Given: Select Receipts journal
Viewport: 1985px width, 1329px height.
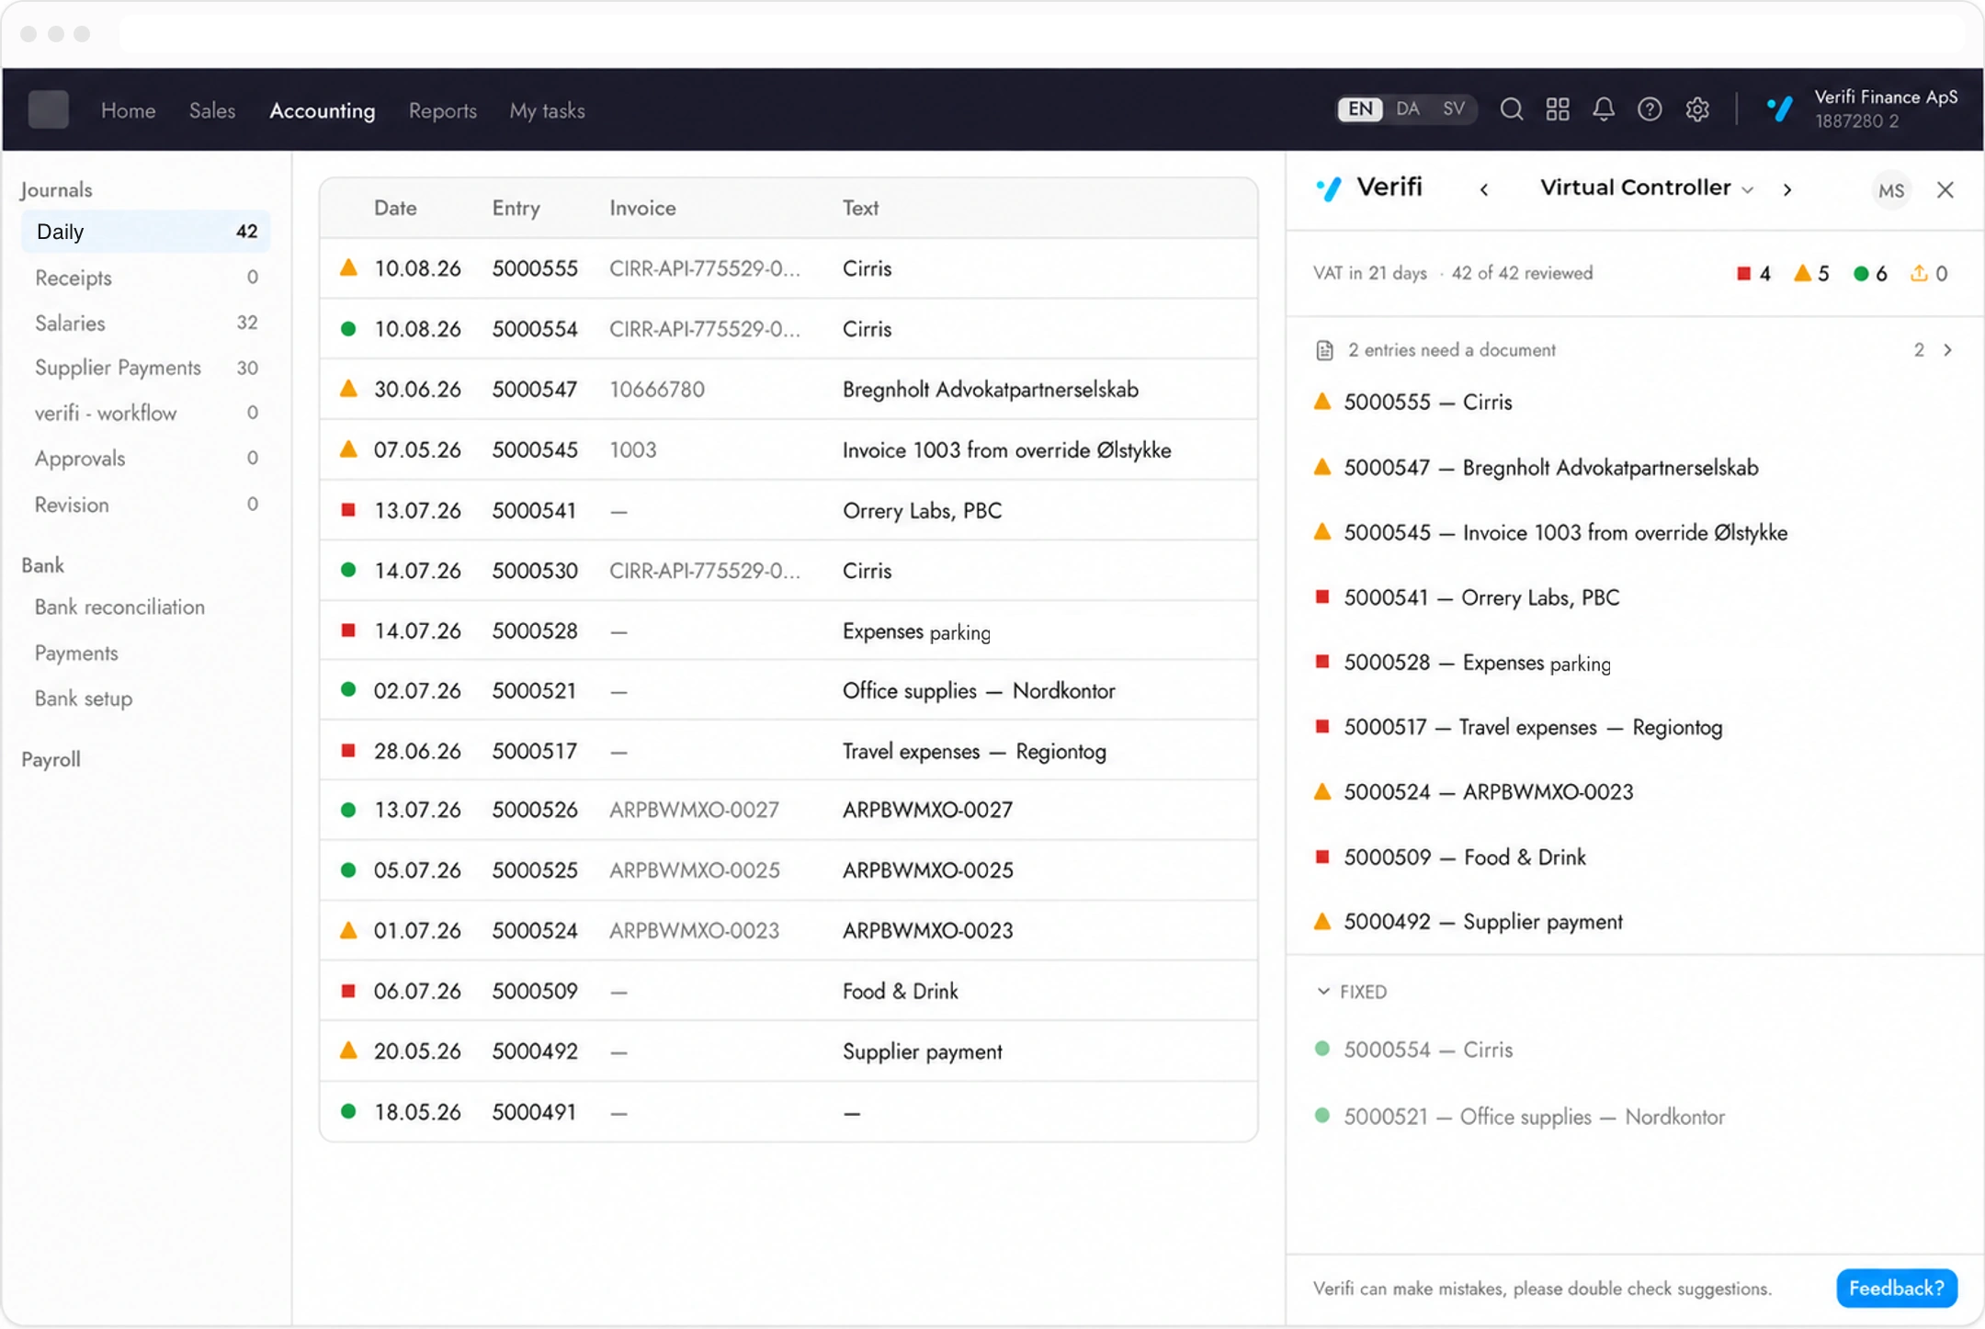Looking at the screenshot, I should tap(145, 278).
